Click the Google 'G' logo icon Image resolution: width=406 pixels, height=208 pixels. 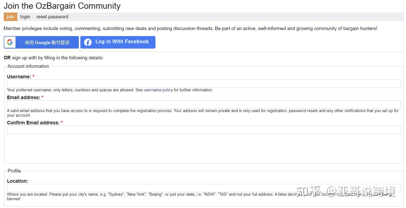pyautogui.click(x=10, y=42)
